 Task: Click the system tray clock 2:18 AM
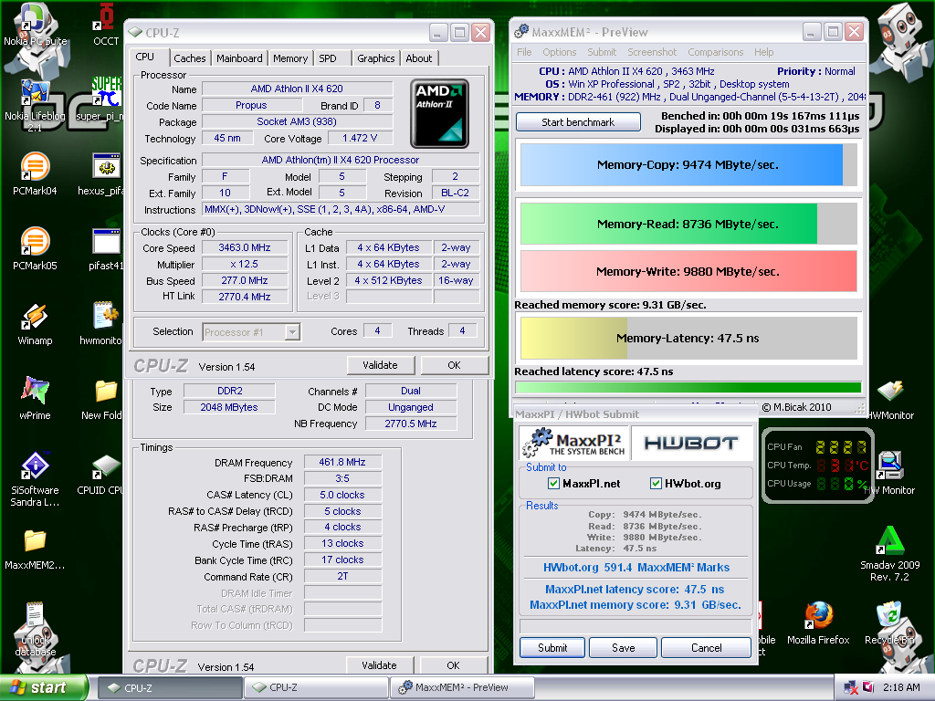pos(901,687)
